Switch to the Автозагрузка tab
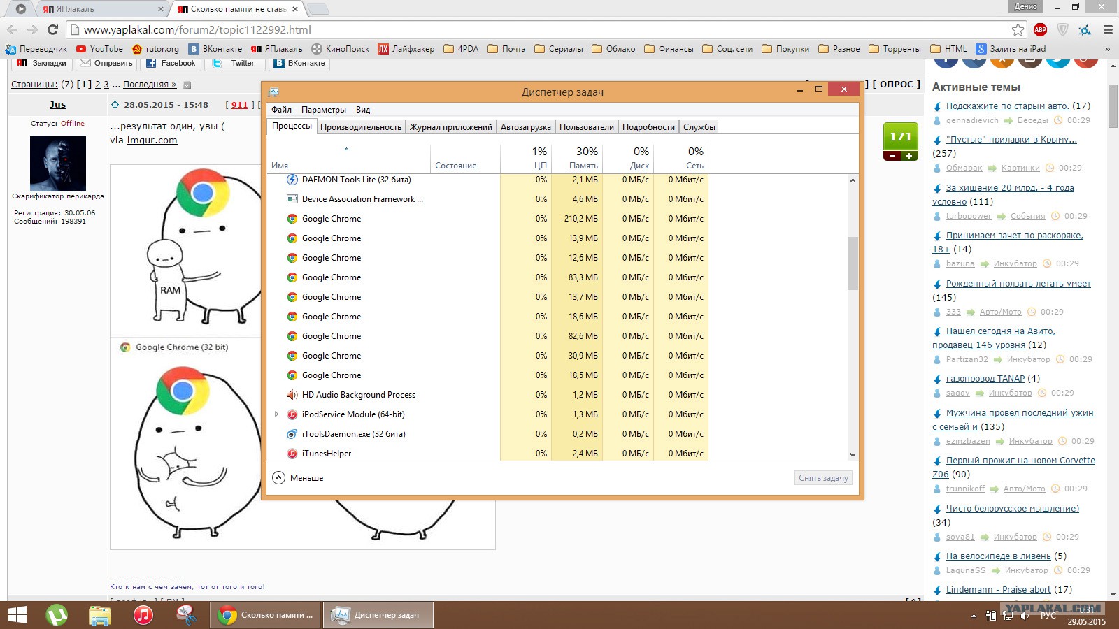The image size is (1119, 629). pos(526,127)
